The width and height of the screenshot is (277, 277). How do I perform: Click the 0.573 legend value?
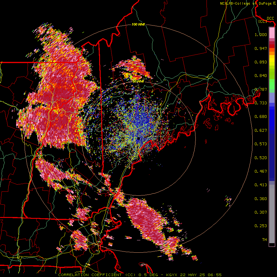(261, 144)
